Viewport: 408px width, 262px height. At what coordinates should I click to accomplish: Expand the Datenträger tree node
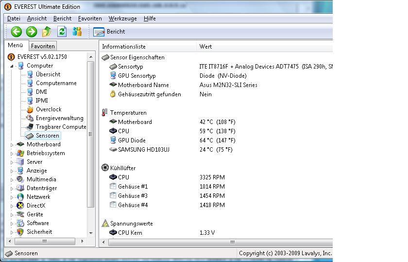[12, 189]
